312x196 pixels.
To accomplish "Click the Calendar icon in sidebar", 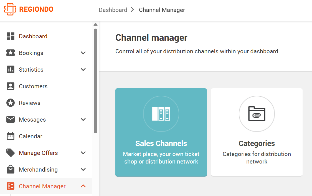I will 11,136.
